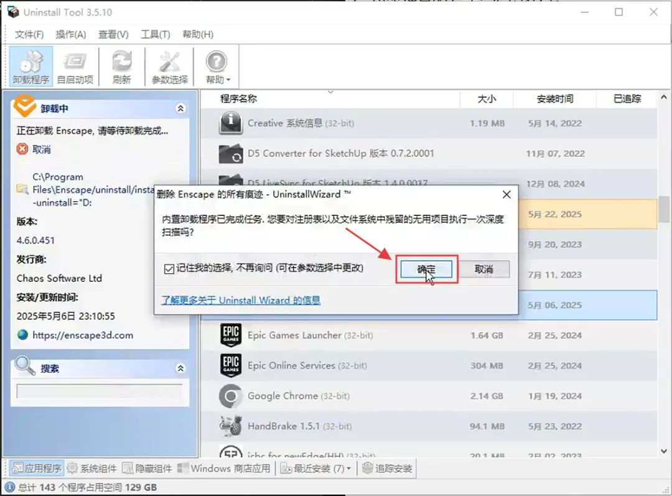
Task: Click the info icon in status bar
Action: coord(10,487)
